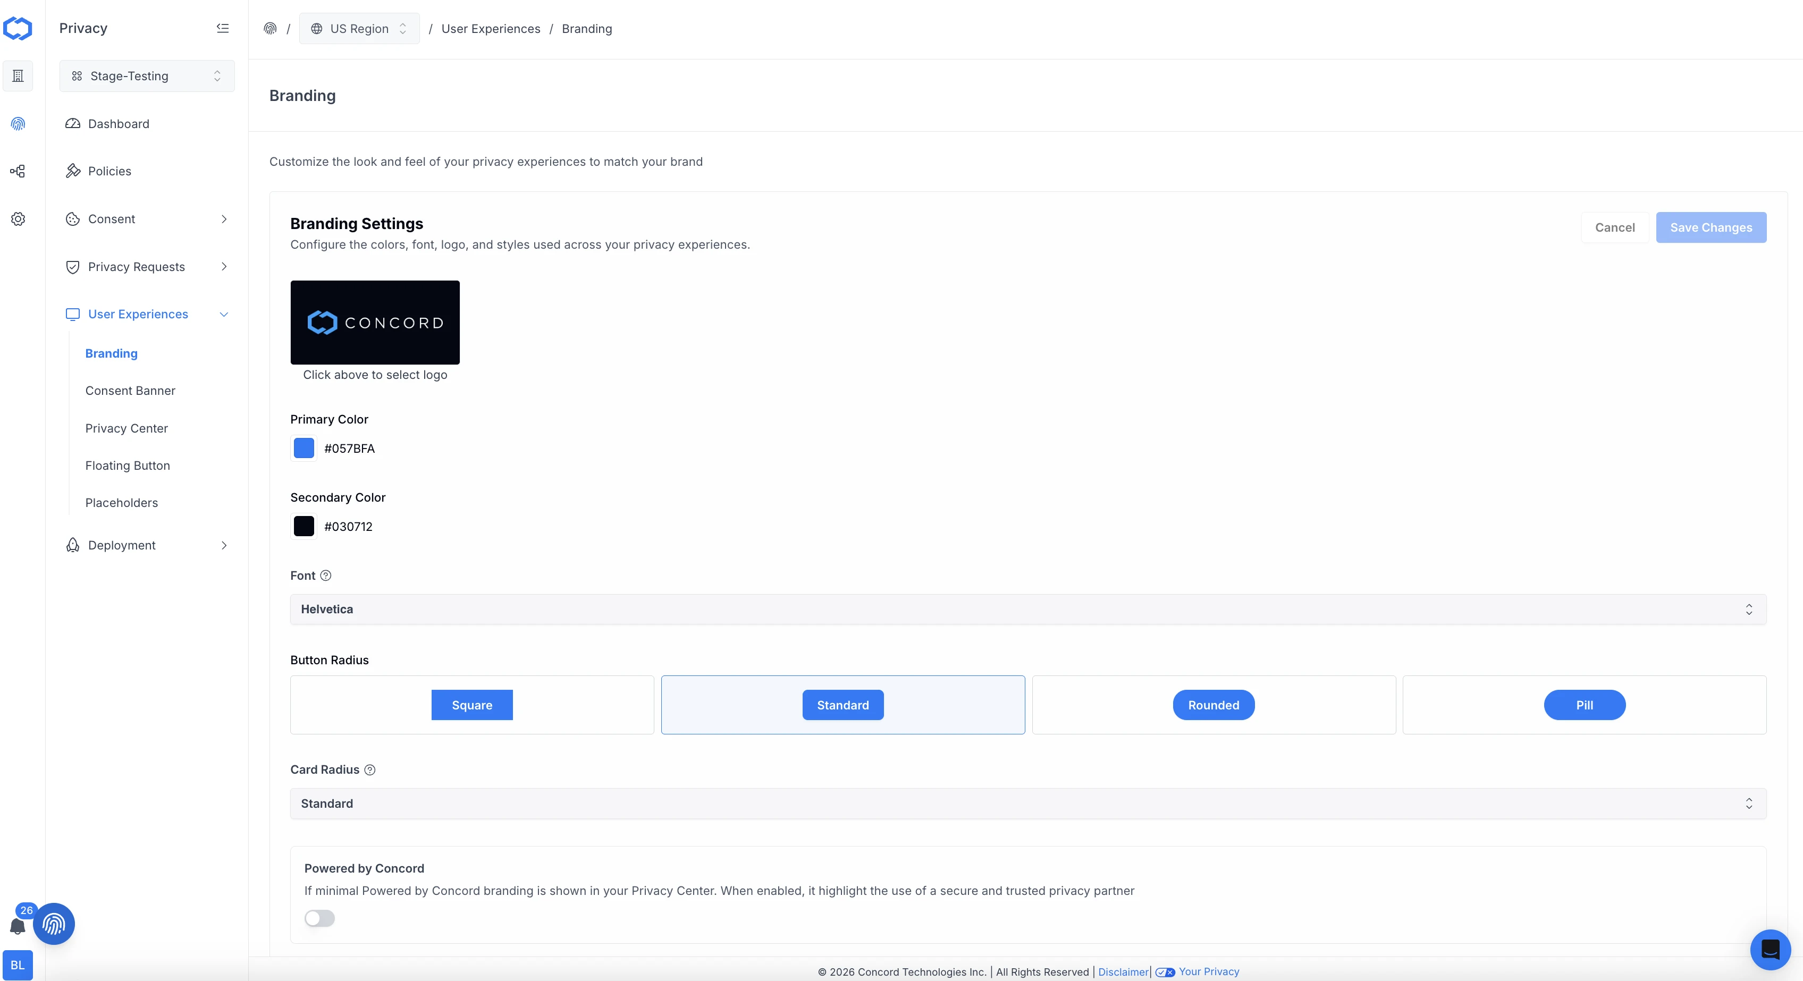
Task: Open the chat support bubble
Action: [x=1770, y=949]
